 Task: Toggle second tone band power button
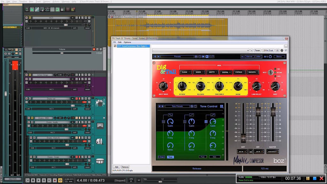[185, 122]
